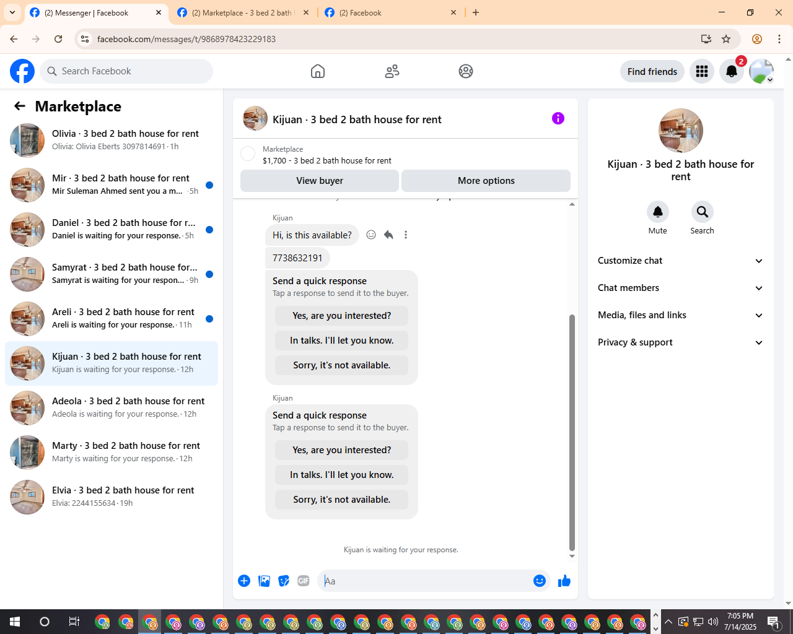Open more actions plus icon in composer

click(244, 581)
